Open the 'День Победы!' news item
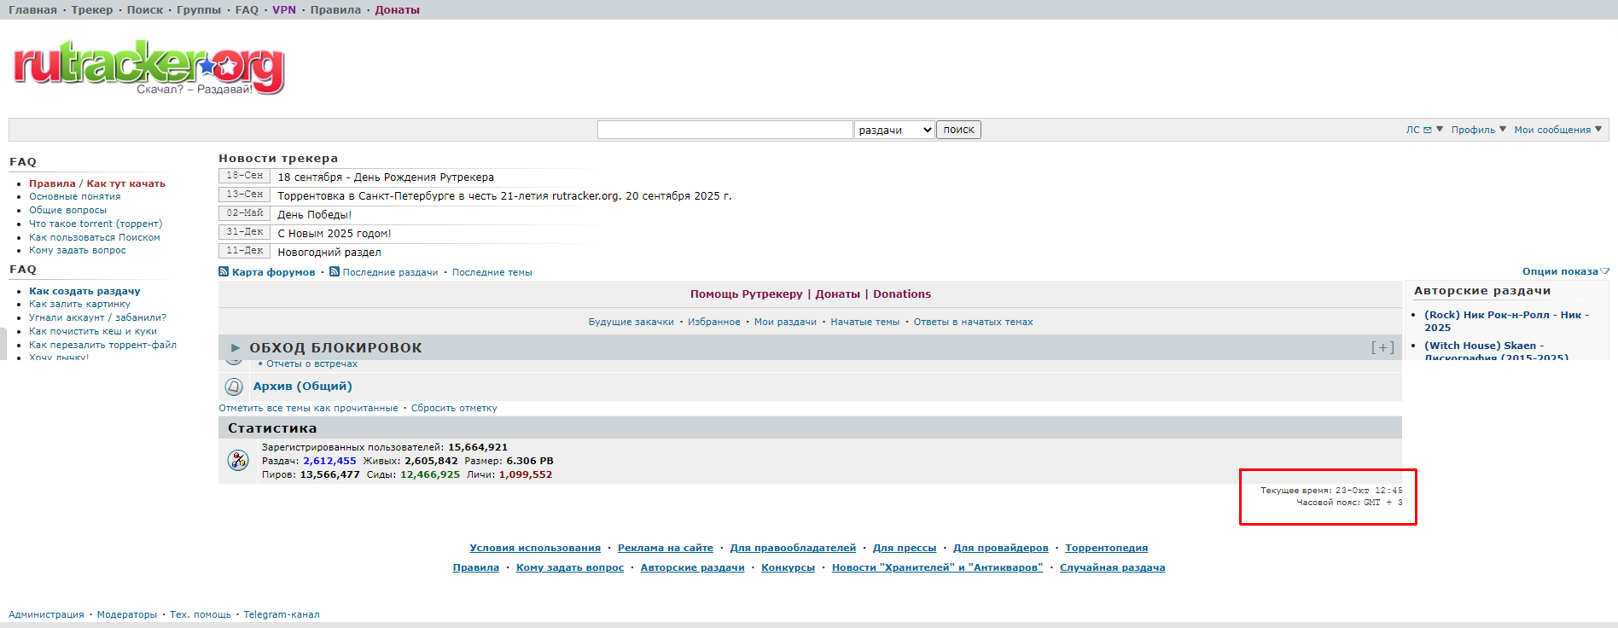1618x628 pixels. click(314, 215)
